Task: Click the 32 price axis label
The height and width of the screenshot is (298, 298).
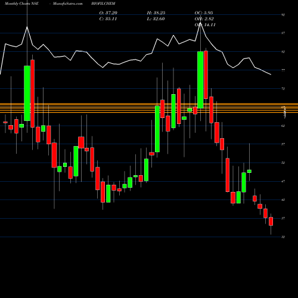Action: coord(283,237)
